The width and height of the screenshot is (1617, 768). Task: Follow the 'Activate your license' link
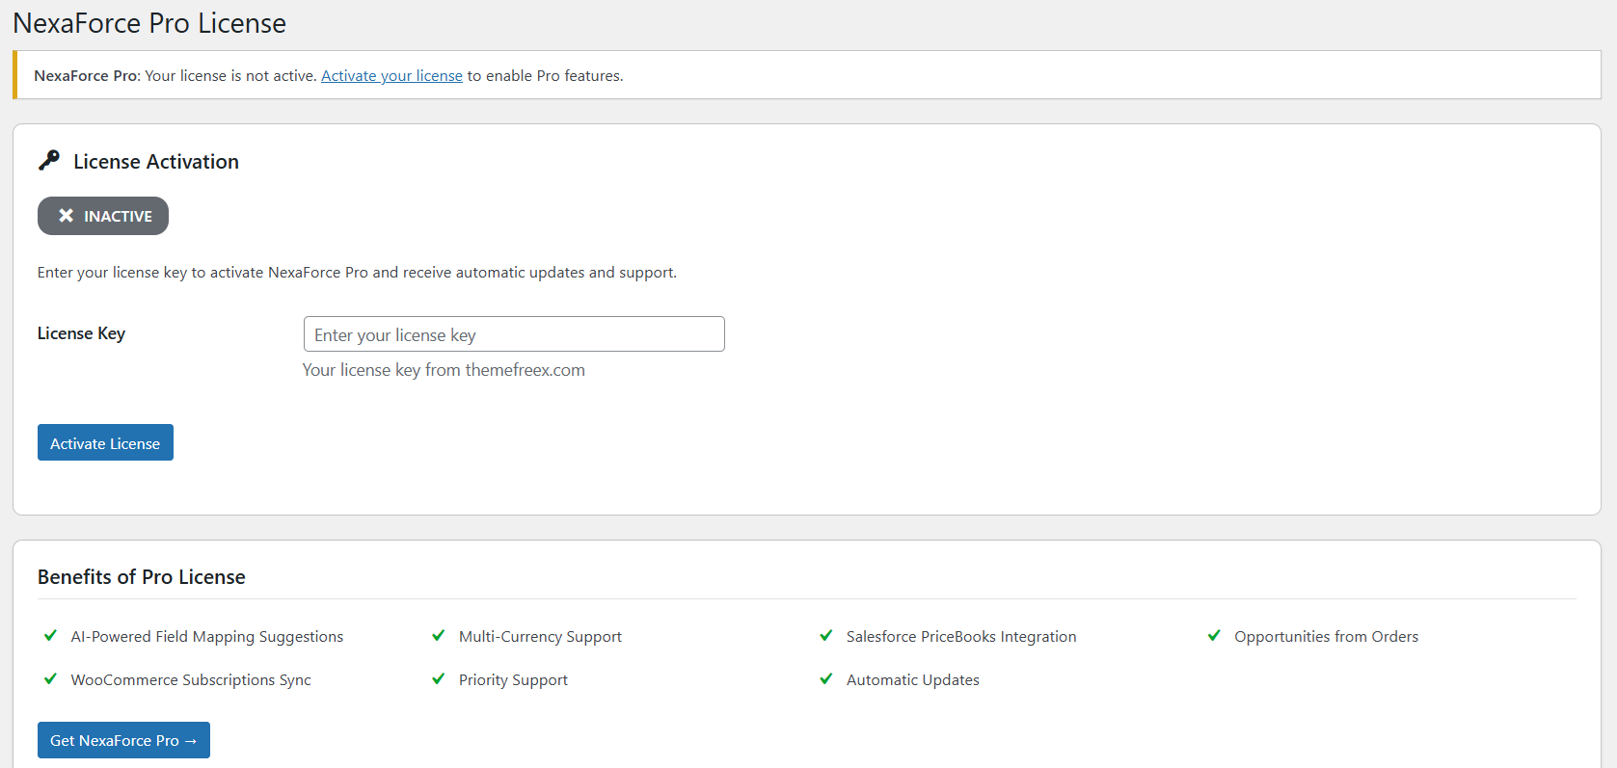point(391,76)
